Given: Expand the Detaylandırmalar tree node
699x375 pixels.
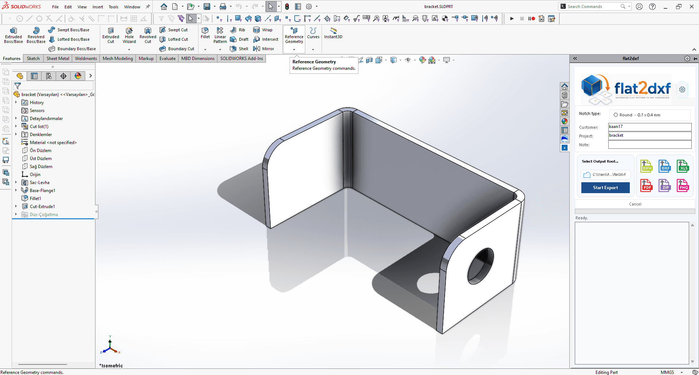Looking at the screenshot, I should click(x=16, y=119).
